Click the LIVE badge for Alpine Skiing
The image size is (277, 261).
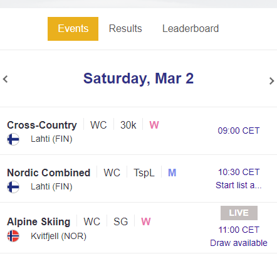pyautogui.click(x=239, y=213)
